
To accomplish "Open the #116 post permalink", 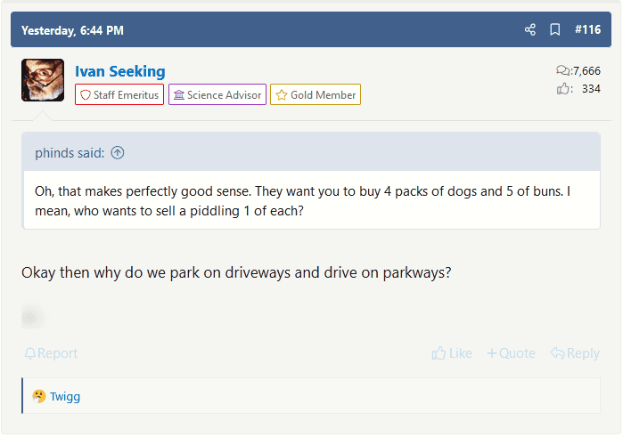I will pyautogui.click(x=587, y=30).
